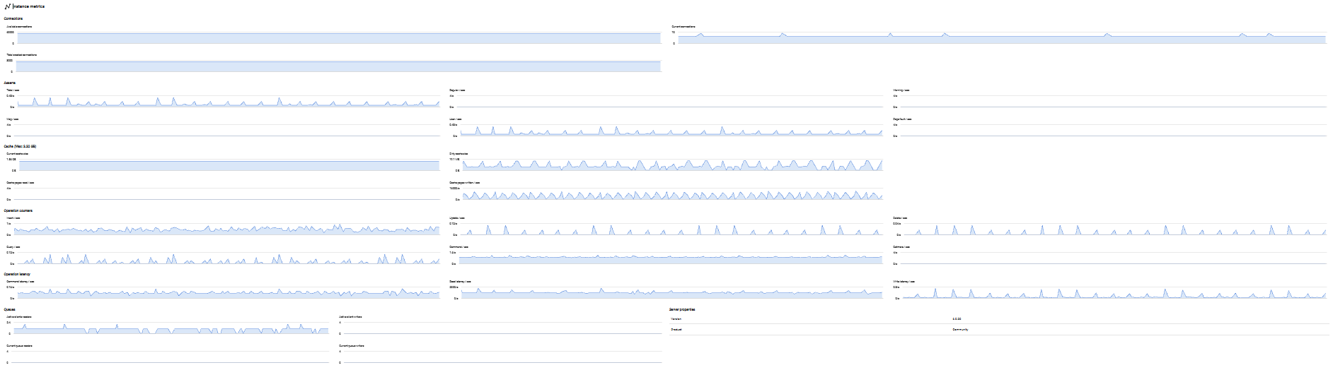Viewport: 1333px width, 370px height.
Task: Select the Asserts Total / sec chart
Action: pos(229,102)
